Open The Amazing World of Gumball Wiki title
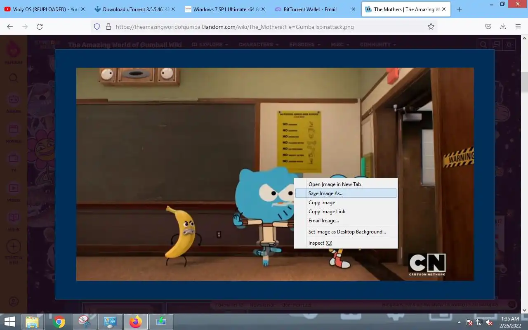This screenshot has height=330, width=528. point(125,45)
